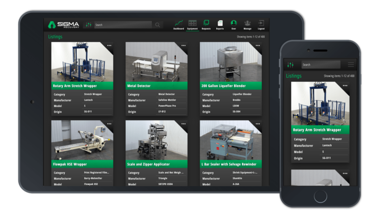Screen dimensions: 380x218
Task: Select the Equipment tab in the navbar
Action: [192, 23]
